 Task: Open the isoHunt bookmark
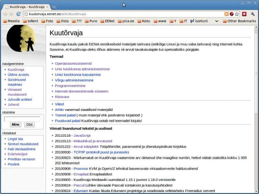[199, 21]
